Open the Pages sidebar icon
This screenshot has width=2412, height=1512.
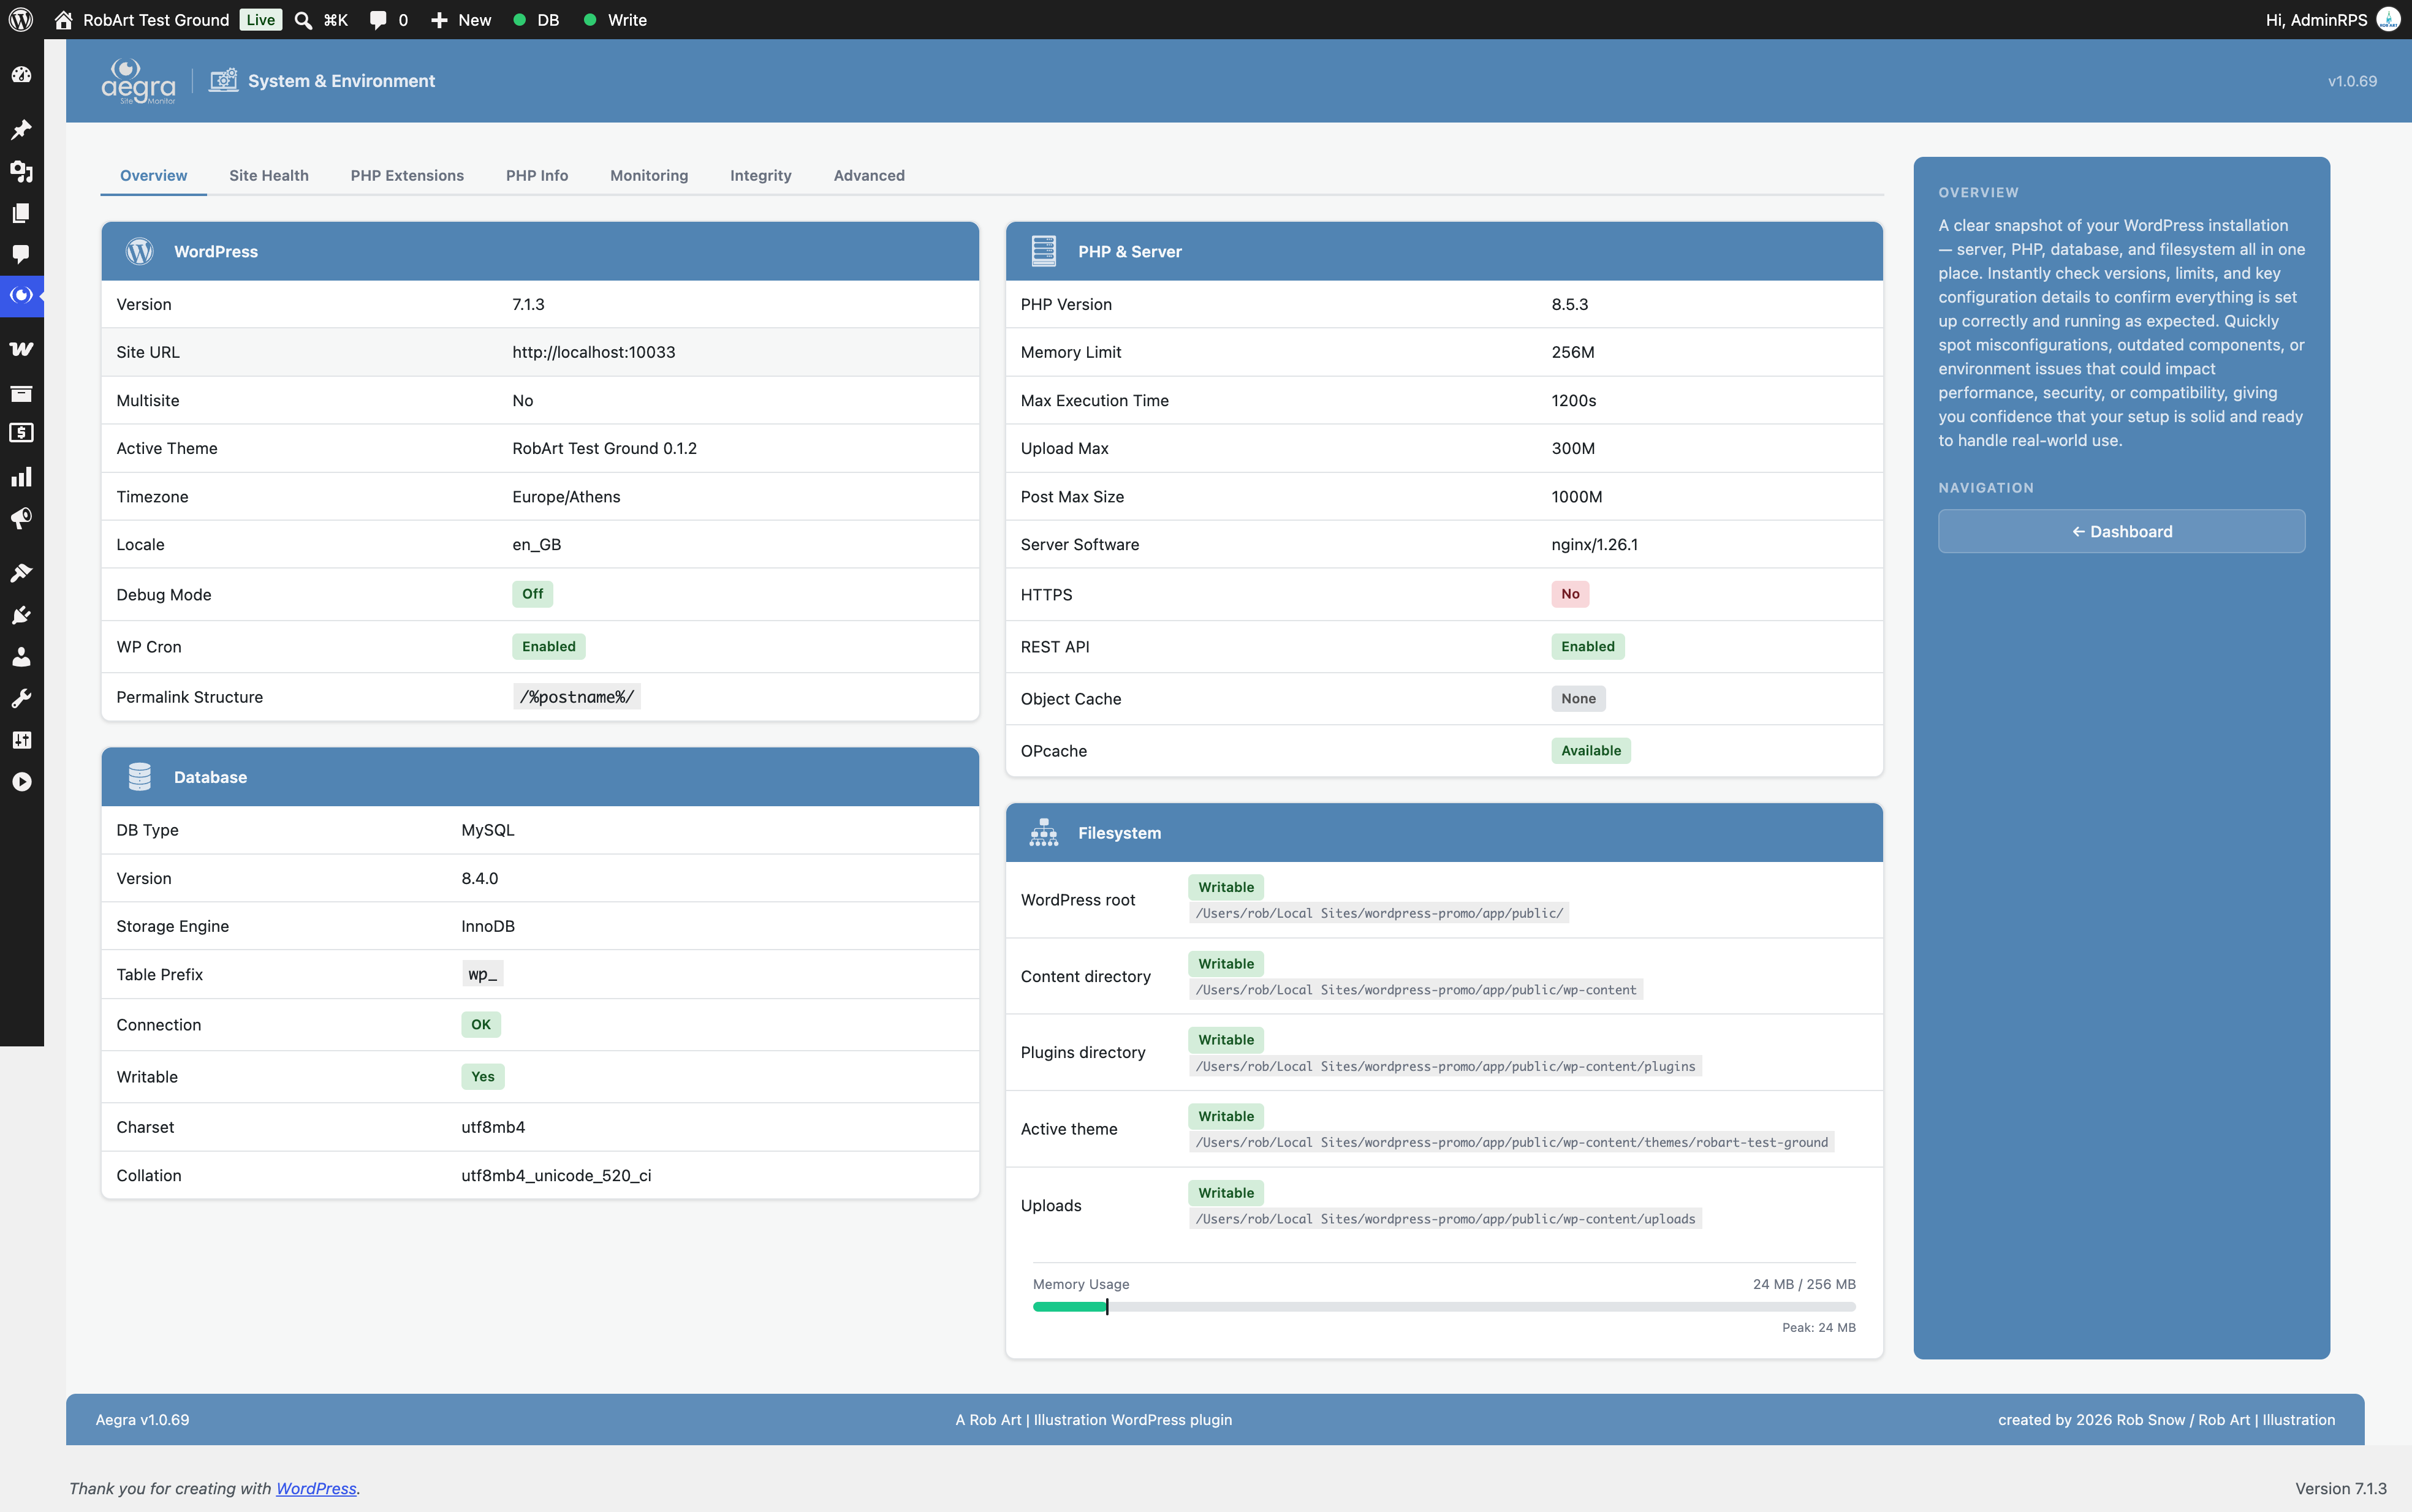[x=21, y=213]
